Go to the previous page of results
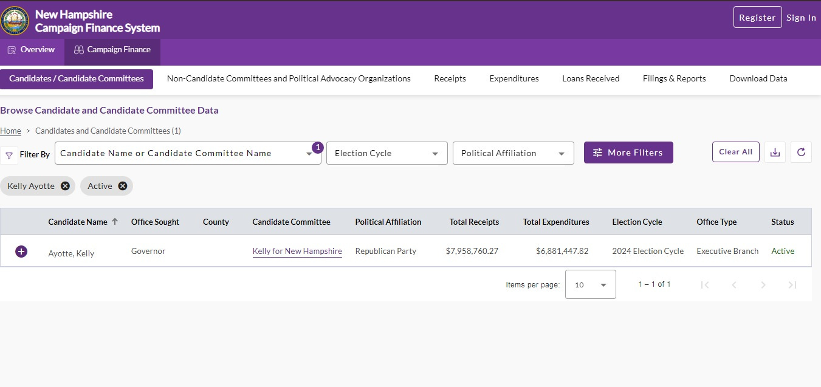The width and height of the screenshot is (821, 387). click(734, 284)
